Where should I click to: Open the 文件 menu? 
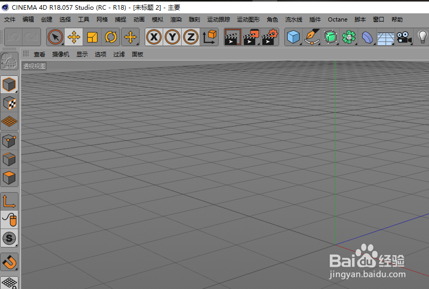[10, 19]
